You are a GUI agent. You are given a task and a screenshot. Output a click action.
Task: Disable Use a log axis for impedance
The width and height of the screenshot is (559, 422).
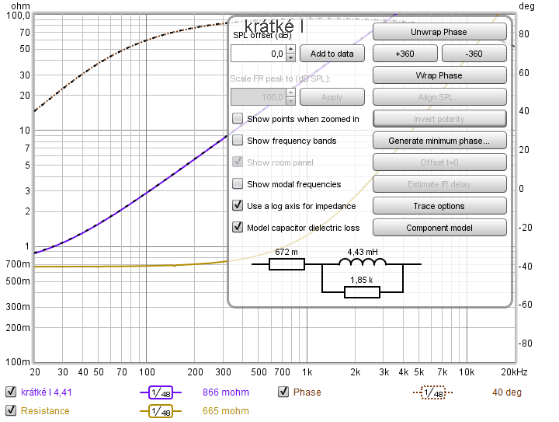[x=238, y=205]
